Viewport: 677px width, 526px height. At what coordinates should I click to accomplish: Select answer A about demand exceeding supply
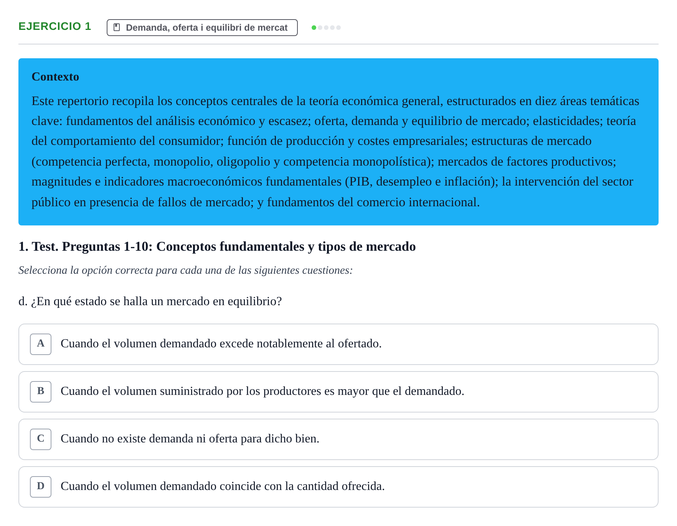338,344
